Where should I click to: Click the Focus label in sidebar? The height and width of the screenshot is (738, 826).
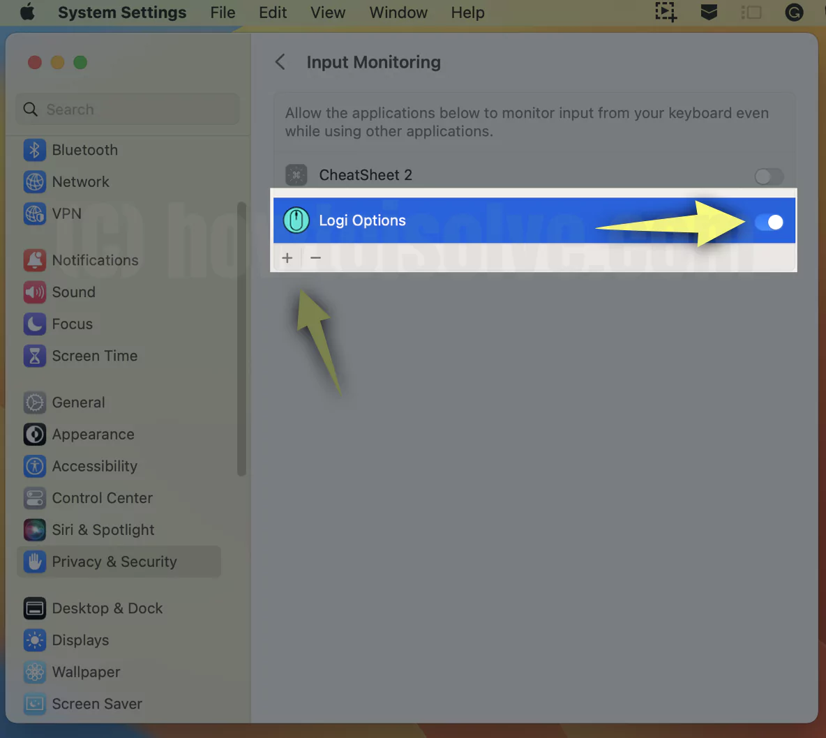coord(72,324)
